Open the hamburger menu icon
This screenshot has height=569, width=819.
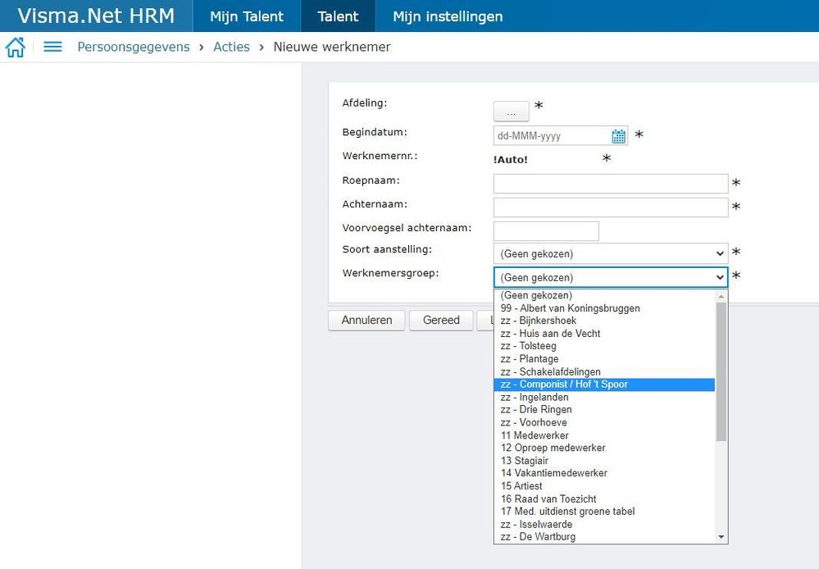tap(52, 48)
